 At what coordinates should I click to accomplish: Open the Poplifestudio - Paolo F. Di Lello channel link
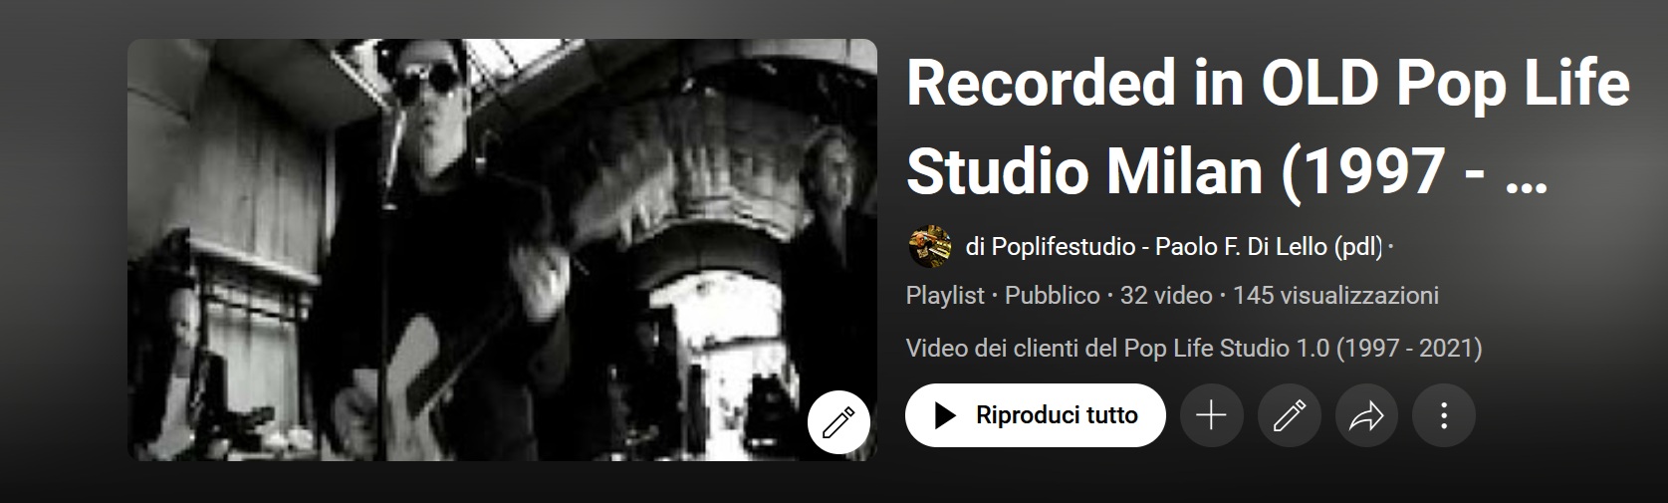(1174, 246)
